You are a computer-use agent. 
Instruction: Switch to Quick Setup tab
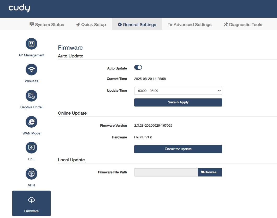point(91,25)
